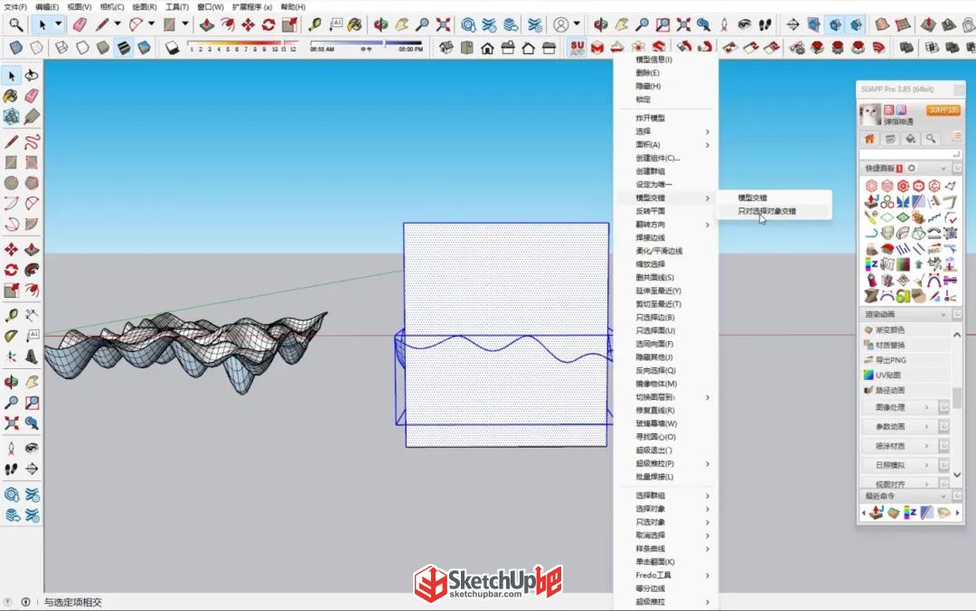Click the gear settings icon beside 快捷面板
Screen dimensions: 976x611
tap(912, 168)
